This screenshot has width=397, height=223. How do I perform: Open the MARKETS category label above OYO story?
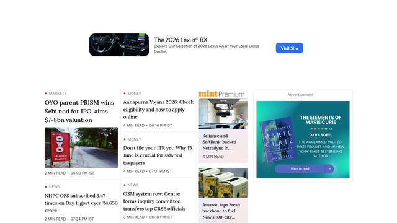[x=58, y=94]
